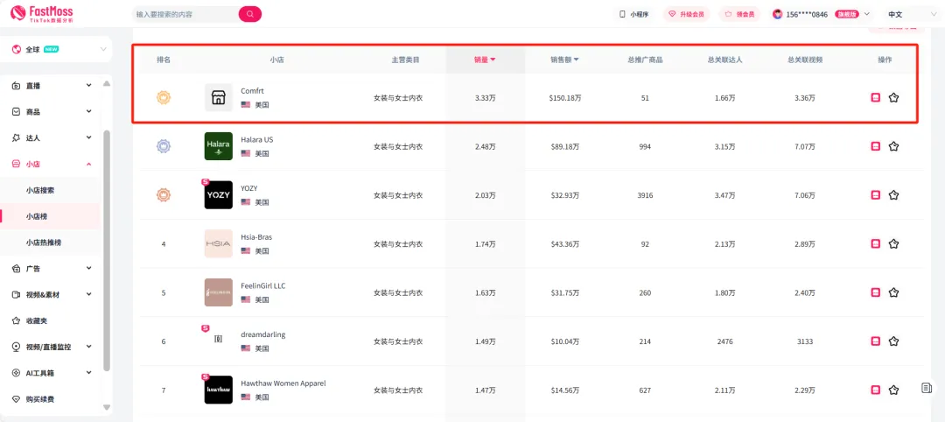
Task: Open details icon for Comfrt row
Action: (x=876, y=98)
